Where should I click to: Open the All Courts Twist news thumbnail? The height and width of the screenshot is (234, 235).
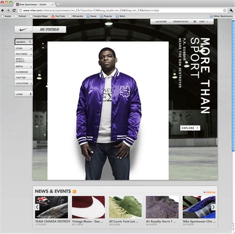pyautogui.click(x=125, y=207)
